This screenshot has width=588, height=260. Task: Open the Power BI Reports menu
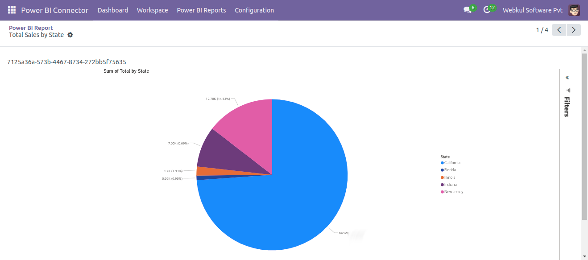pyautogui.click(x=201, y=10)
